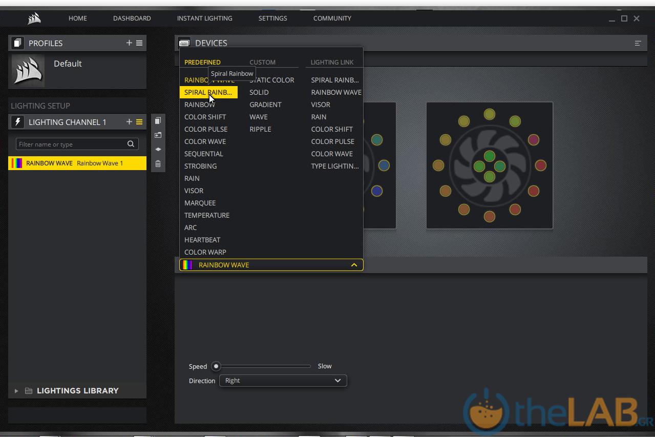Add lighting effect via Lighting Channel 1 plus
655x437 pixels.
129,122
